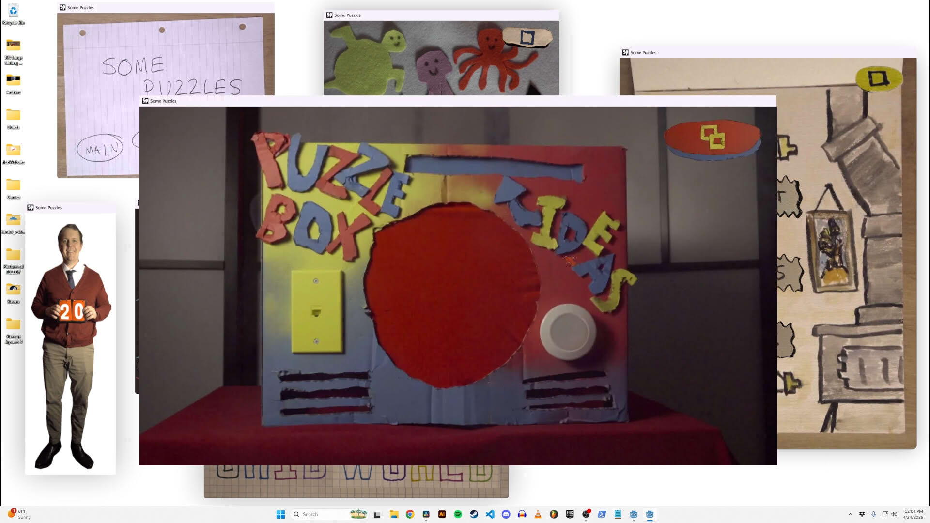This screenshot has height=523, width=930.
Task: Open PowerShell from the taskbar
Action: [x=602, y=514]
